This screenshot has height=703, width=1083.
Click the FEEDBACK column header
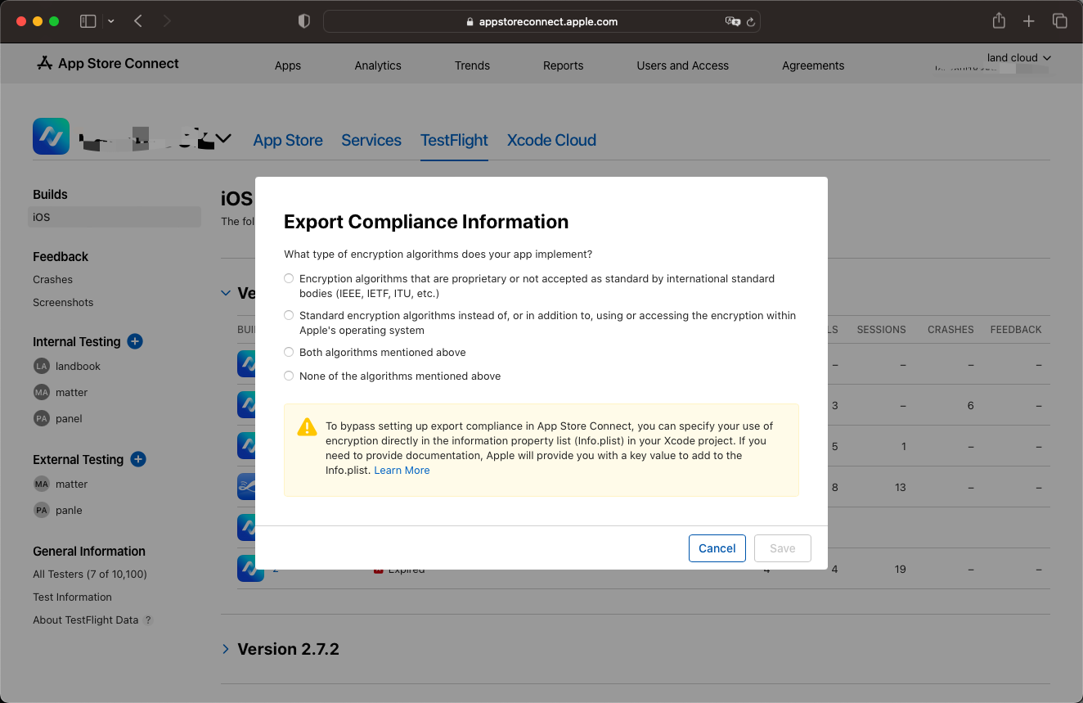click(1016, 330)
